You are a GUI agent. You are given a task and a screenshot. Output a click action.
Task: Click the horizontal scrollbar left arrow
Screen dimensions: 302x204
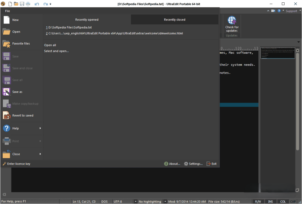4,194
